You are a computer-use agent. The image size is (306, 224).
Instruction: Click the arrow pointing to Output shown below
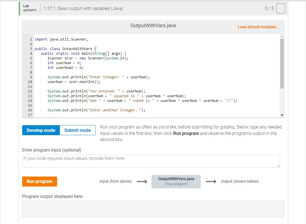(x=211, y=181)
